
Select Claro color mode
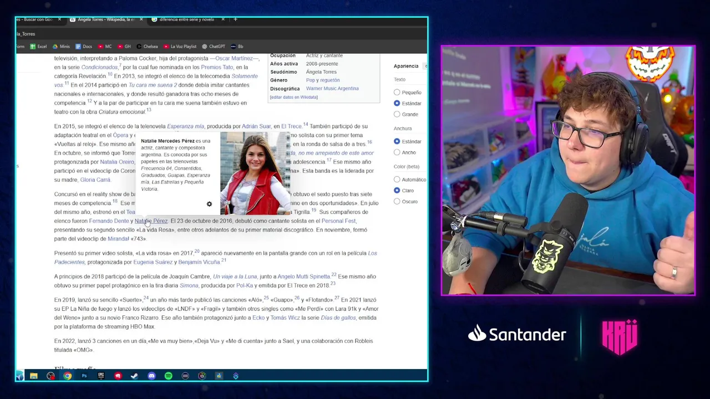(x=397, y=191)
